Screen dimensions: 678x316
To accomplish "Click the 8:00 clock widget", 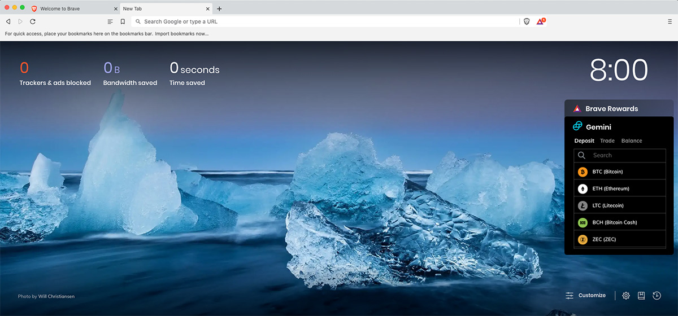I will tap(619, 71).
